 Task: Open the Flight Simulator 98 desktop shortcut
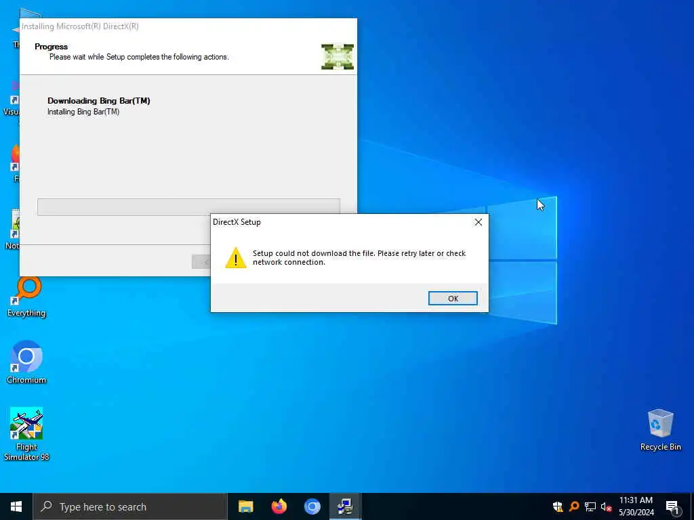(x=26, y=434)
